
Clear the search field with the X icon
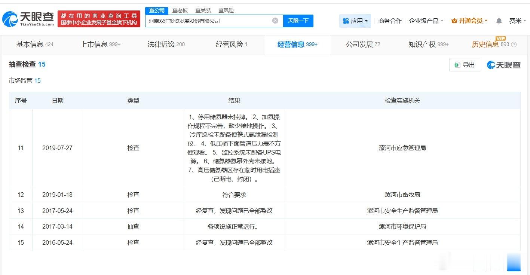pos(275,21)
